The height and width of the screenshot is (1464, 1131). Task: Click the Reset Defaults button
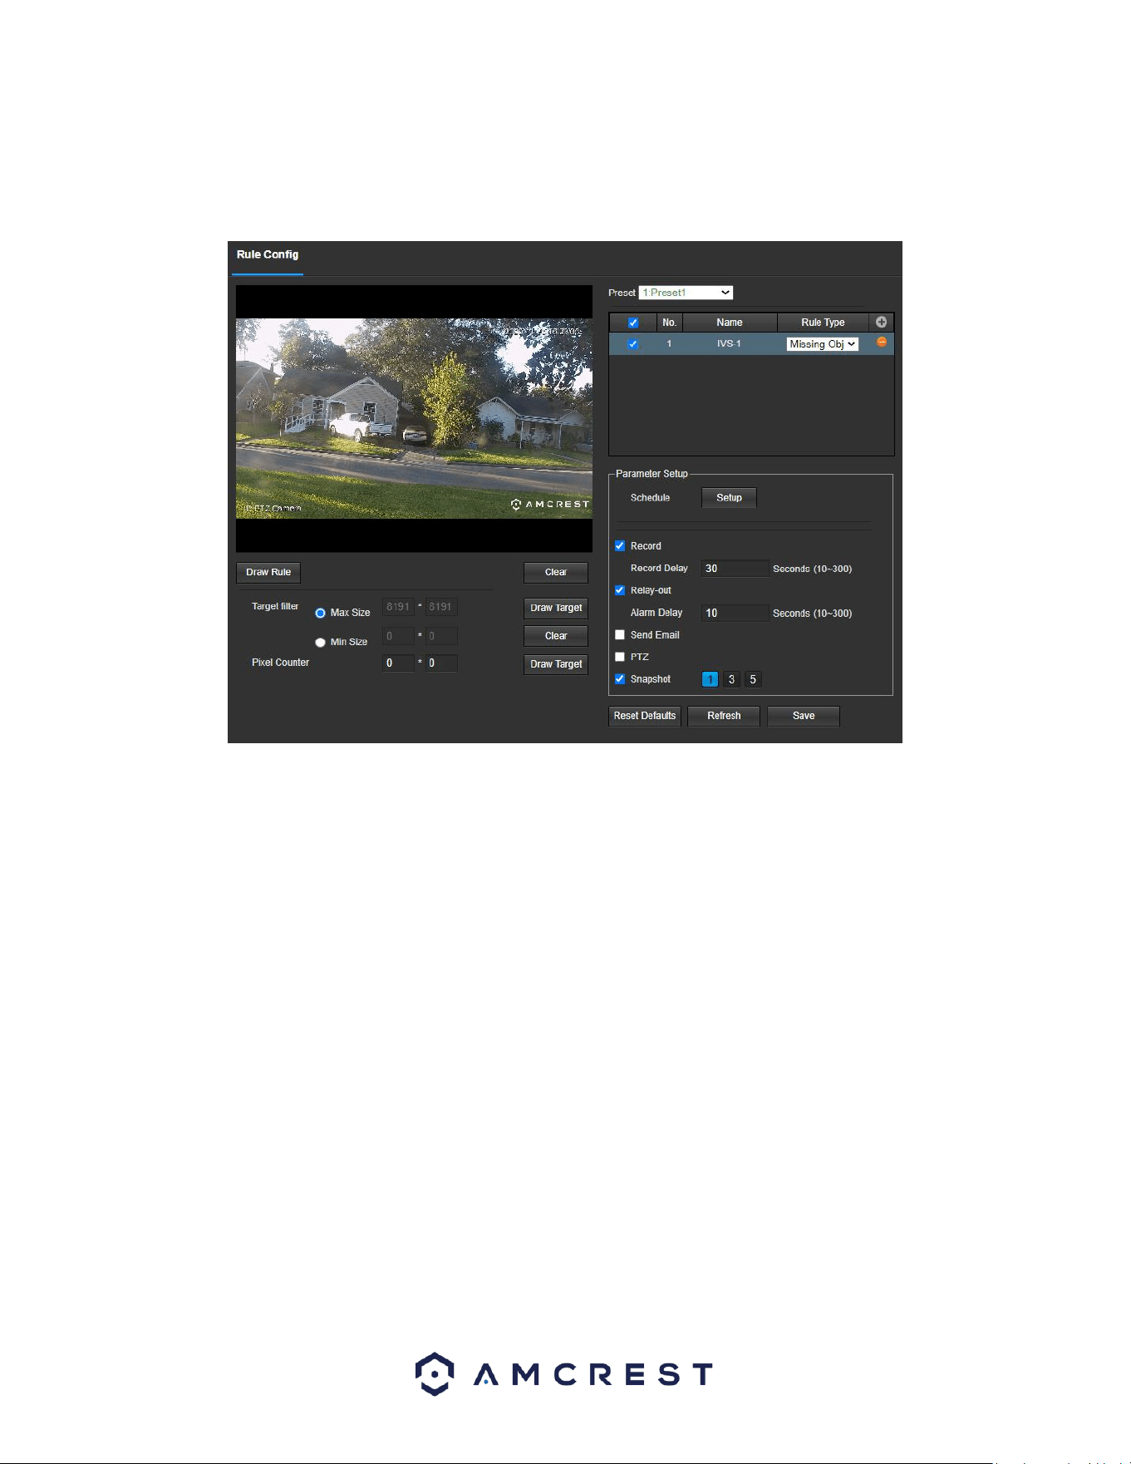[645, 716]
